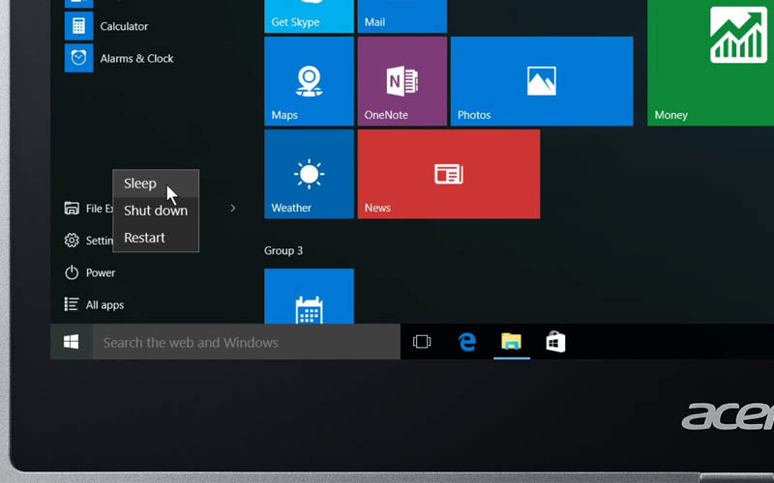Image resolution: width=774 pixels, height=483 pixels.
Task: Select Sleep from the power menu
Action: coord(140,184)
